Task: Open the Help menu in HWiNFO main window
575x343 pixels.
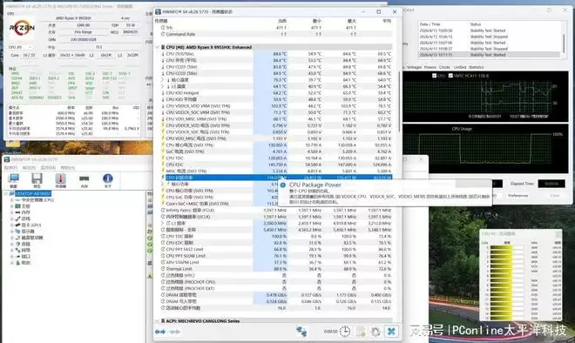Action: point(67,168)
